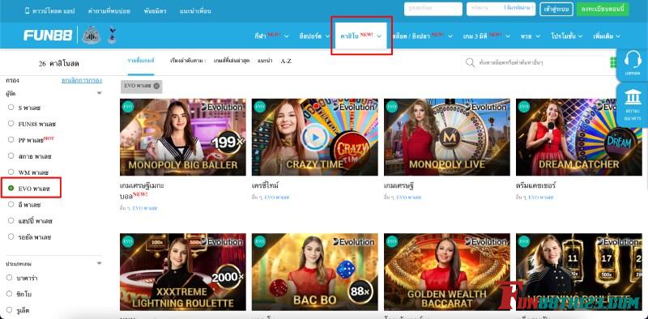Click the FUN88 logo
The image size is (648, 319).
[48, 35]
